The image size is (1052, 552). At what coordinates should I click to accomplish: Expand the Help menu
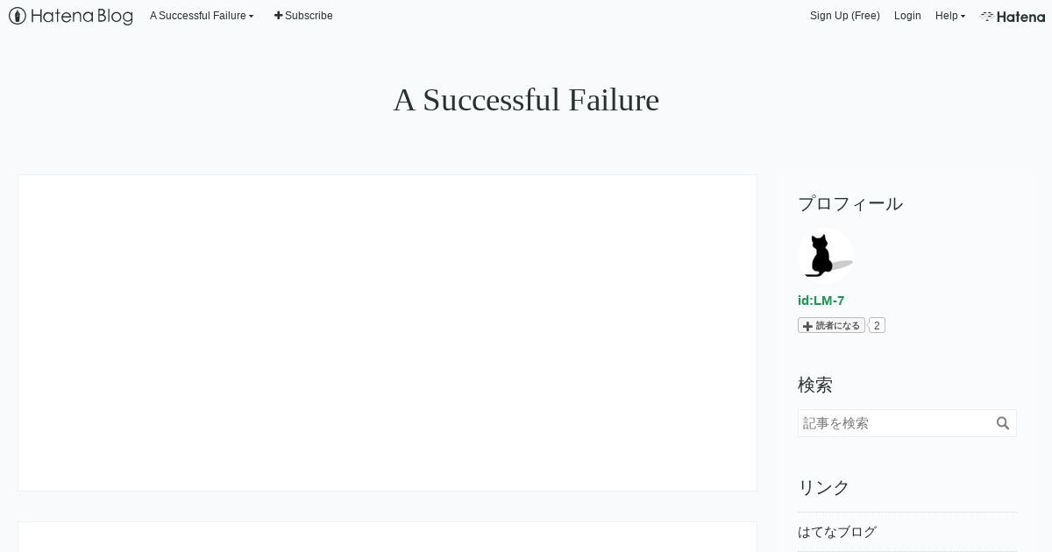point(950,16)
